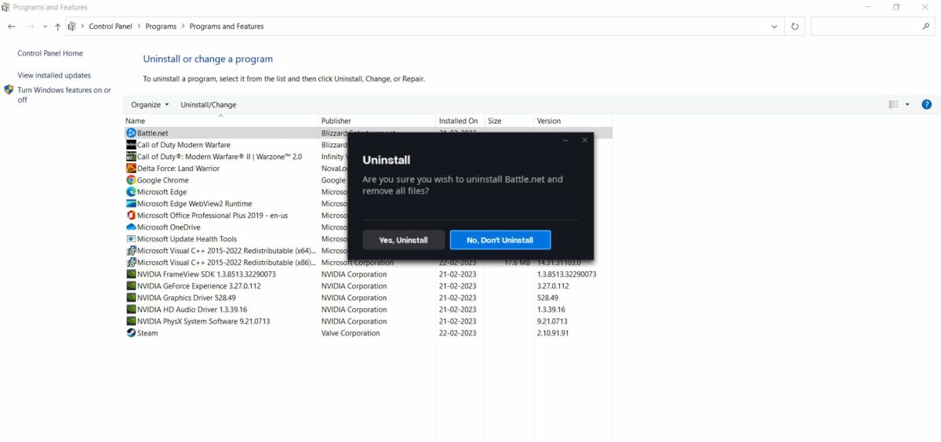Viewport: 941px width, 442px height.
Task: Click the Steam program icon
Action: pyautogui.click(x=131, y=333)
